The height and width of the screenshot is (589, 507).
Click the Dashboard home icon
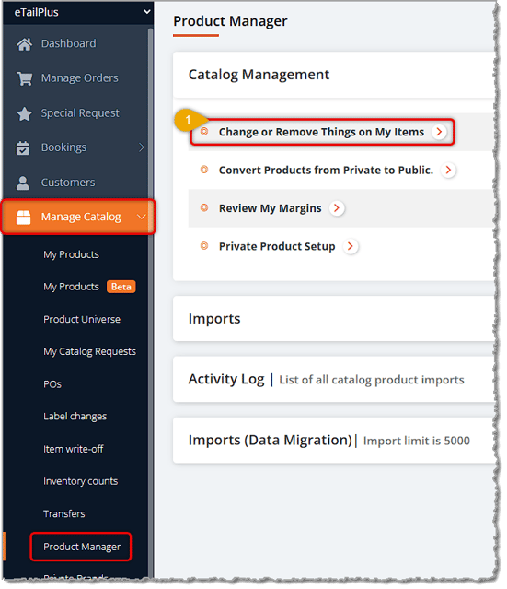point(24,44)
